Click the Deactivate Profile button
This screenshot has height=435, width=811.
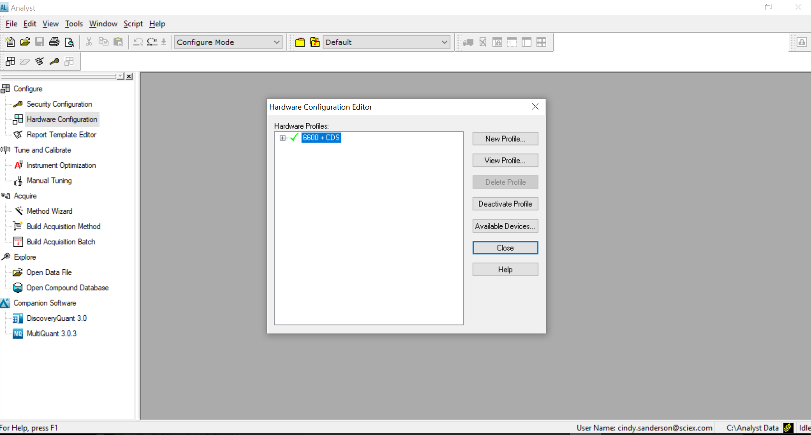[x=505, y=204]
